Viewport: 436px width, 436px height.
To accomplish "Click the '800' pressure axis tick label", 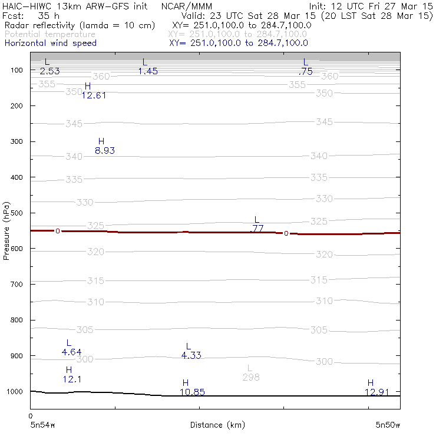I will pos(16,320).
